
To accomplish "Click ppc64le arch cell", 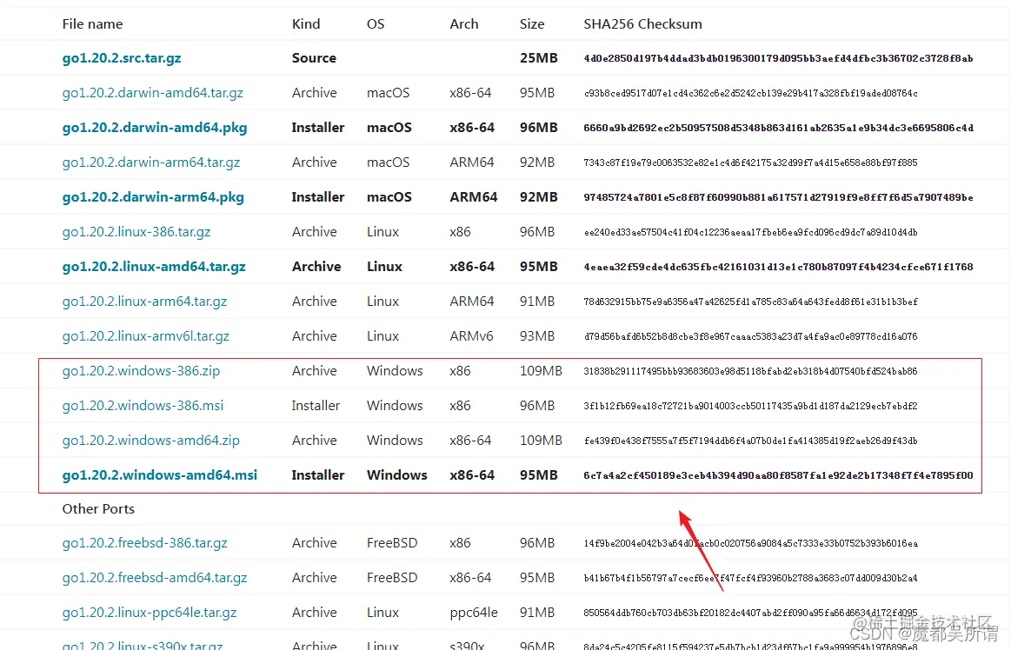I will click(x=473, y=614).
